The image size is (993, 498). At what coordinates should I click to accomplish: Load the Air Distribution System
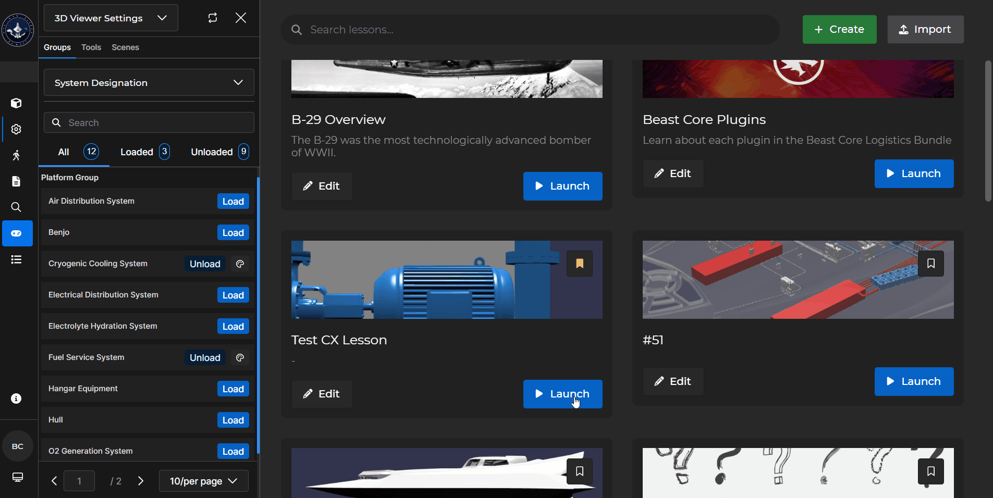click(233, 202)
